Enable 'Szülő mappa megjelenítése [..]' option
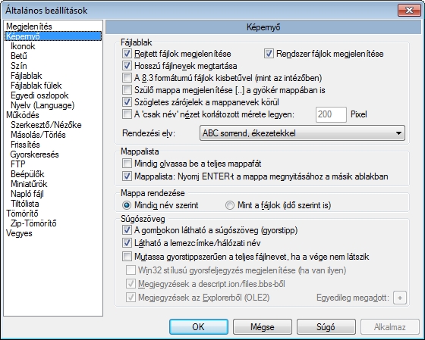Viewport: 425px width, 340px height. tap(127, 90)
